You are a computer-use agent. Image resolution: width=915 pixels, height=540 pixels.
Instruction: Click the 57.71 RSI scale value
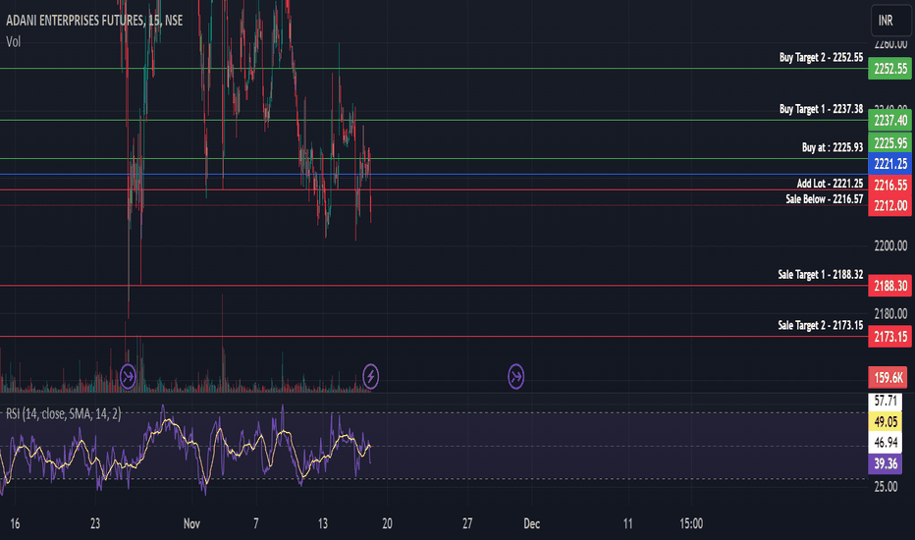click(x=886, y=401)
